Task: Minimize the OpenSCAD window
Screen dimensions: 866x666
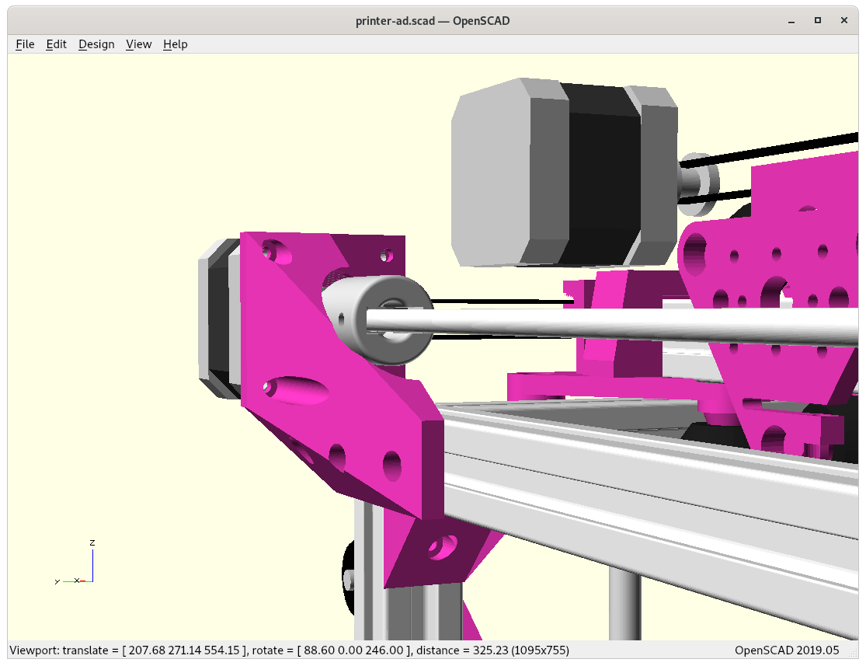Action: [789, 20]
